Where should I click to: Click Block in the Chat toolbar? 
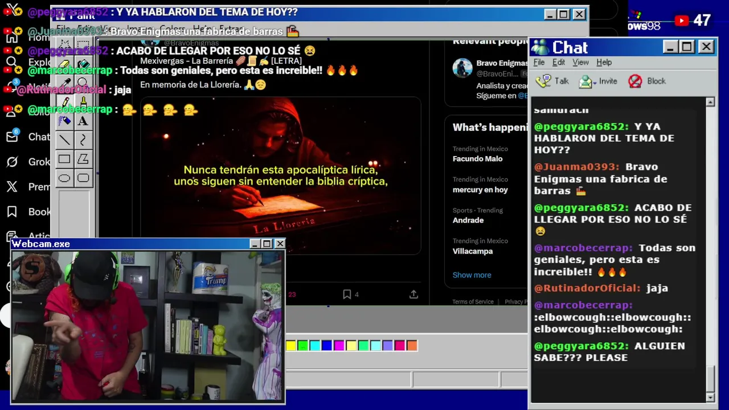tap(647, 81)
